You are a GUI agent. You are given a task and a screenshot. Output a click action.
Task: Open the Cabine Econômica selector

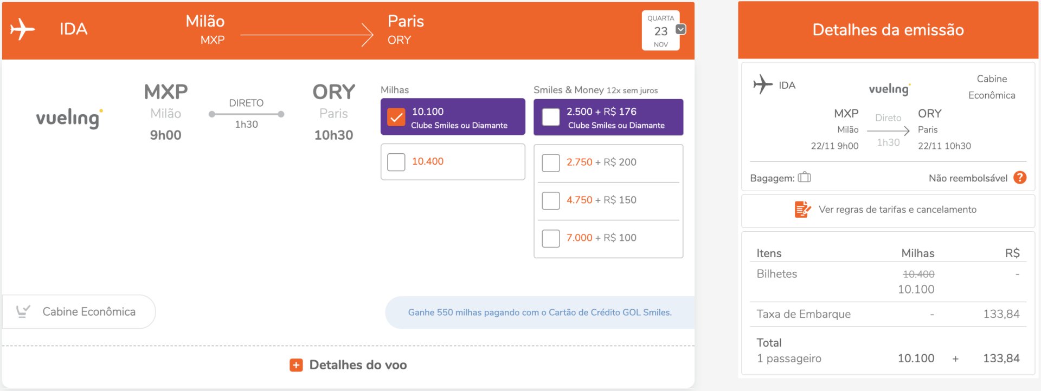pyautogui.click(x=79, y=311)
